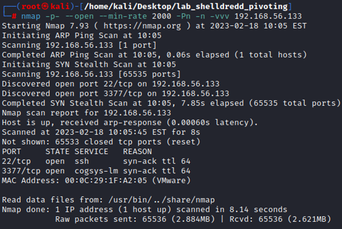342x229 pixels.
Task: Click the nmap command word after the prompt
Action: click(29, 16)
